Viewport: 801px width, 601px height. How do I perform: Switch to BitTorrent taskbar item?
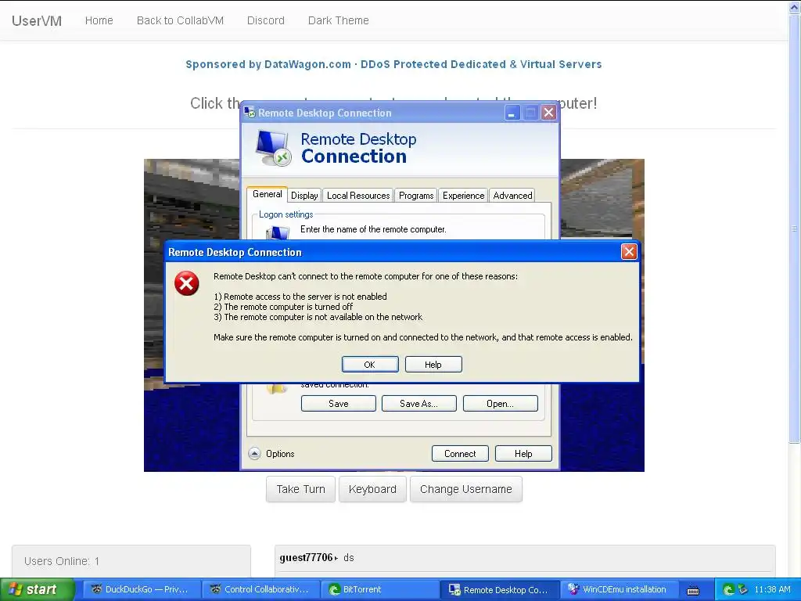(379, 589)
